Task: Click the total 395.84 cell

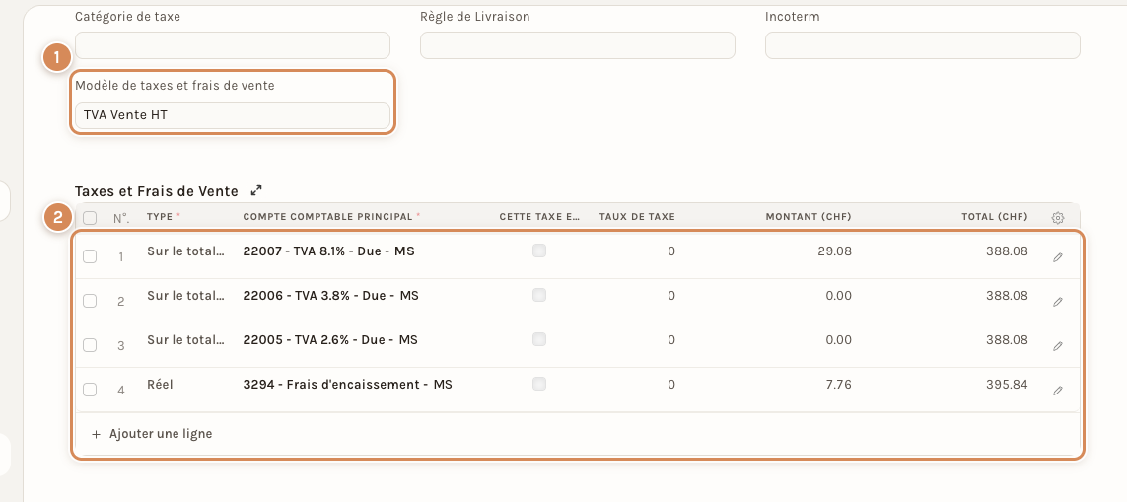Action: point(1007,386)
